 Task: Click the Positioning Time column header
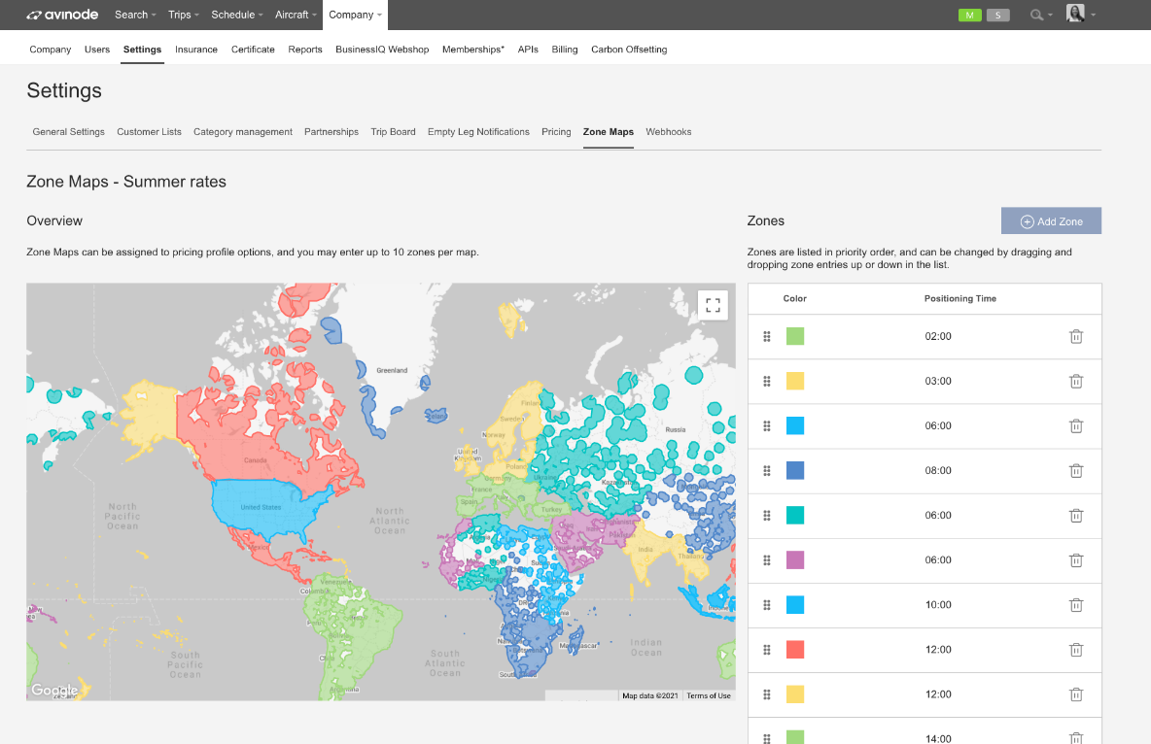(x=960, y=298)
